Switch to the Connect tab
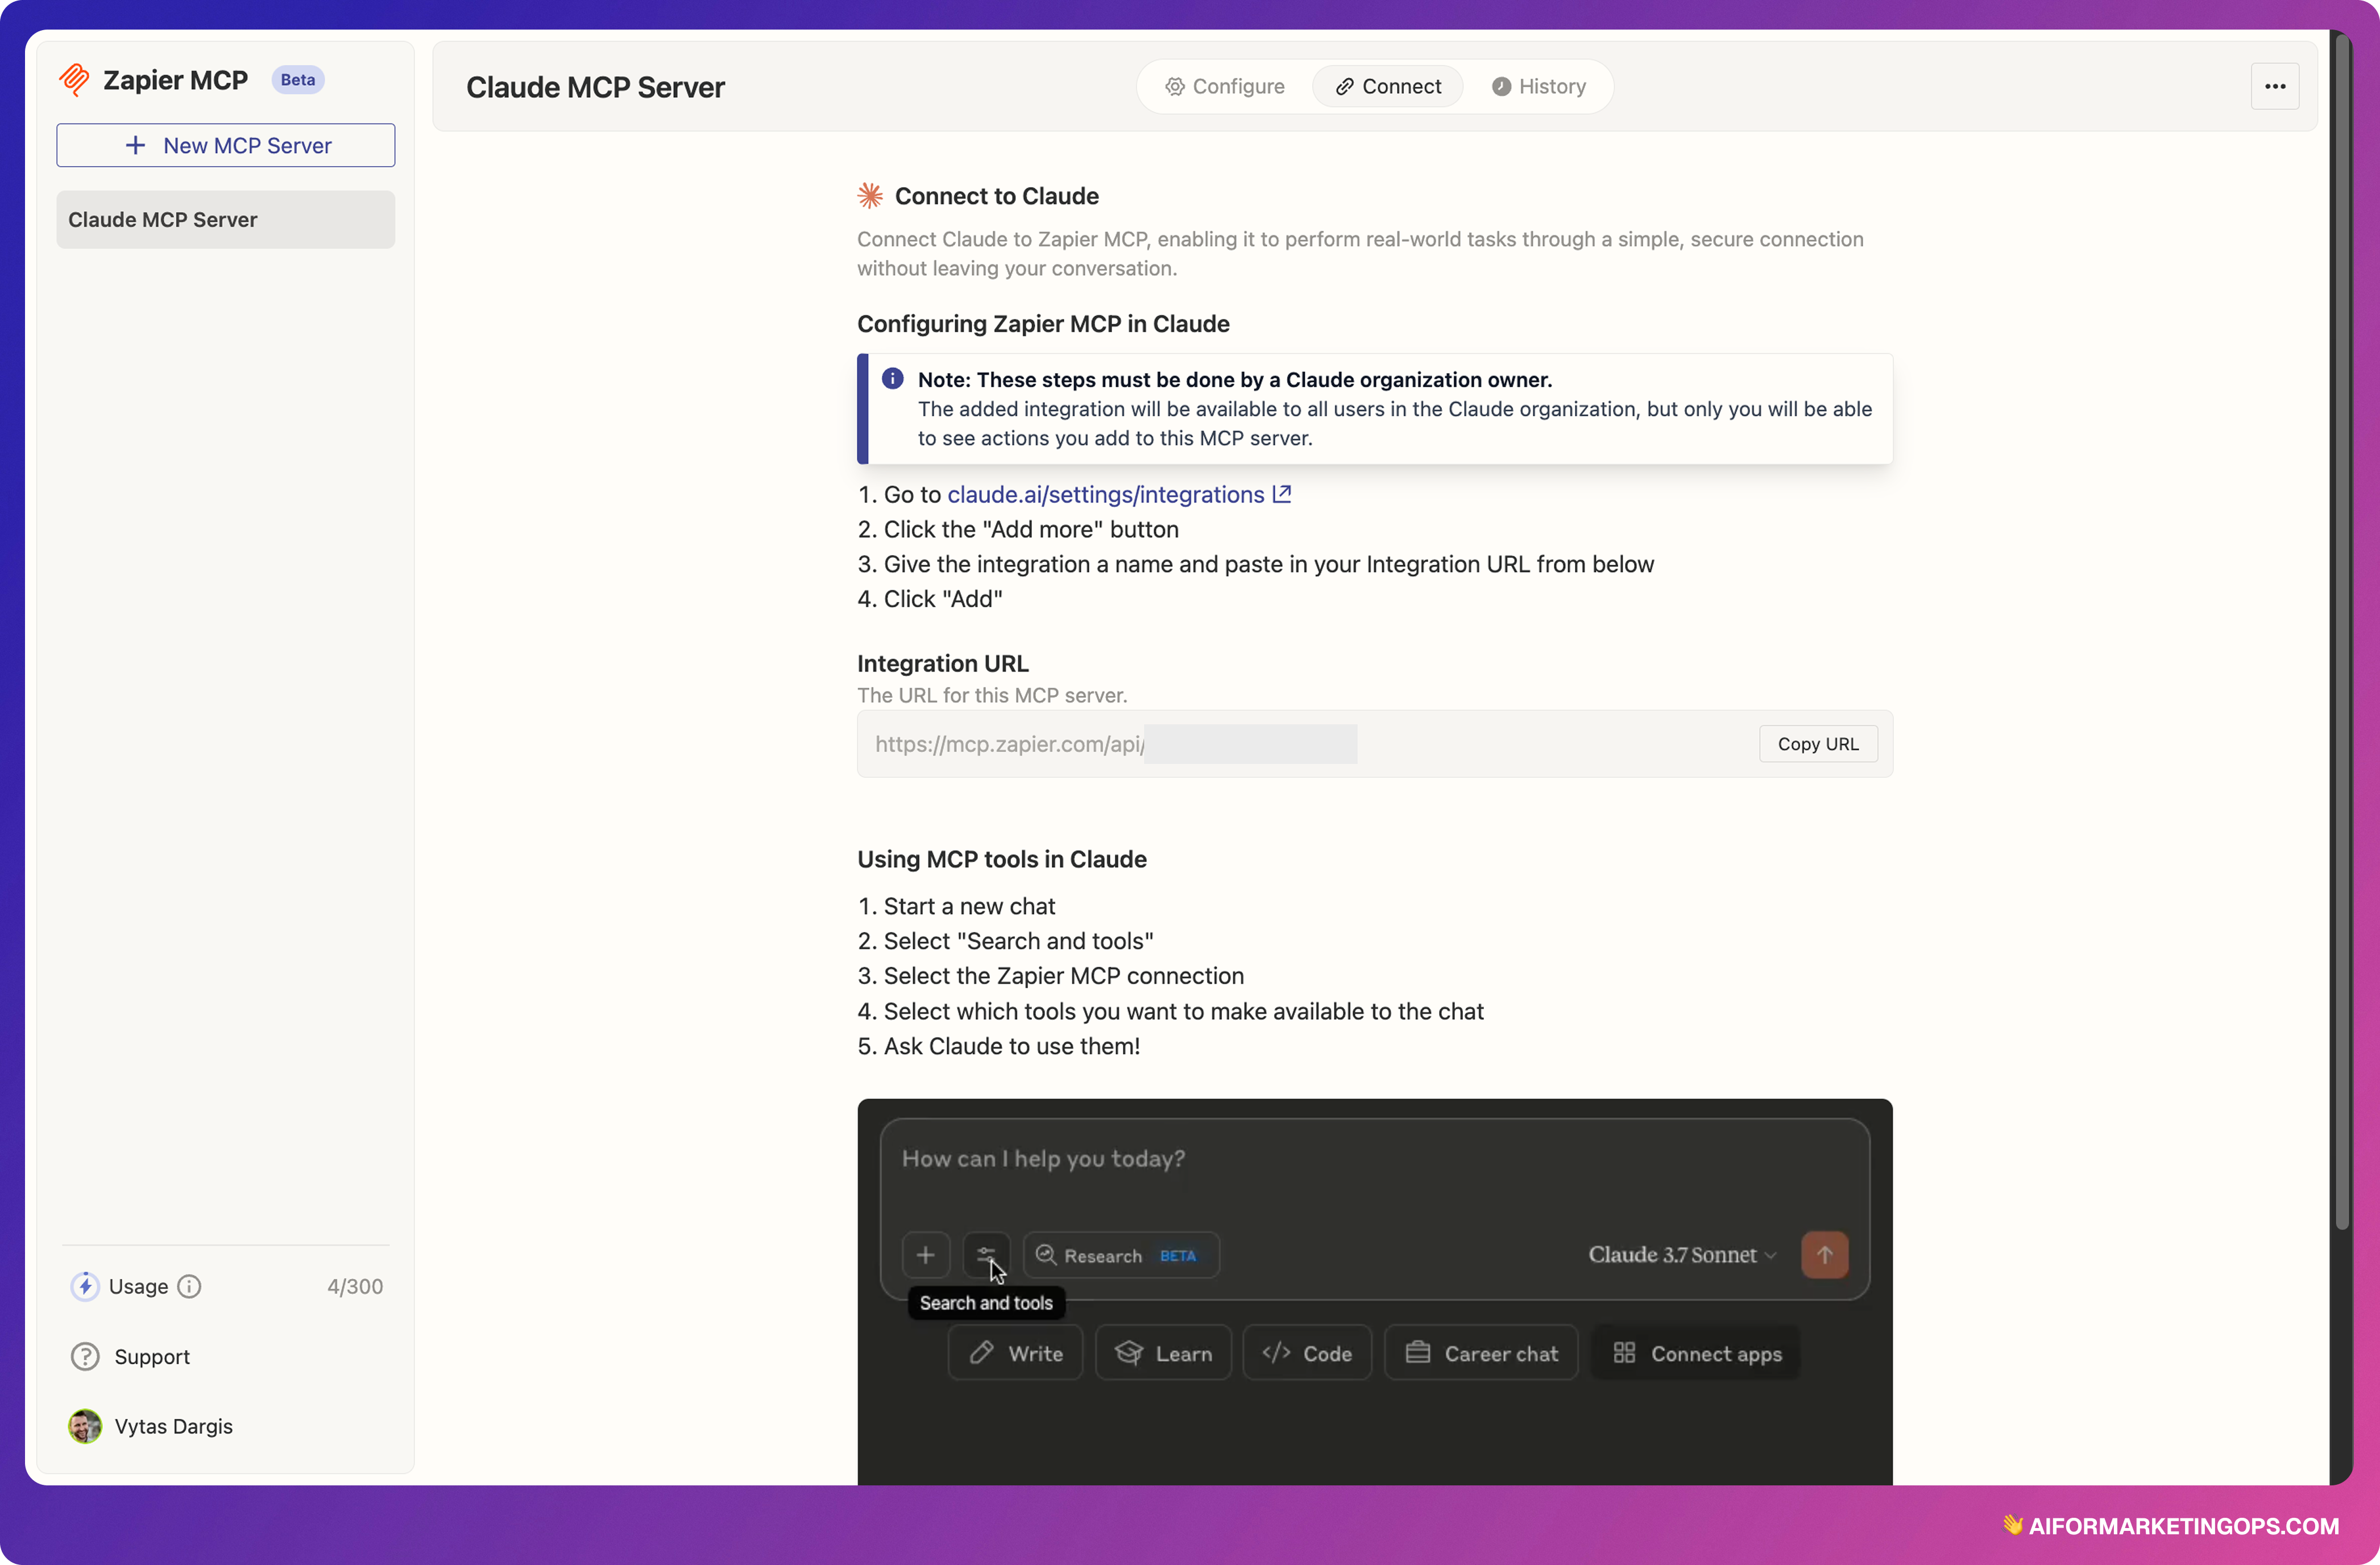Viewport: 2380px width, 1565px height. [x=1388, y=86]
